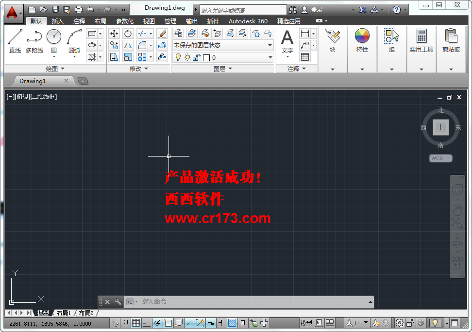Viewport: 472px width, 332px height.
Task: Switch to the 布局1 layout tab
Action: [64, 313]
